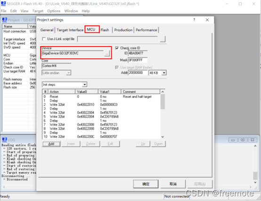Cancel with the 取消 button
This screenshot has height=201, width=261.
tap(173, 184)
